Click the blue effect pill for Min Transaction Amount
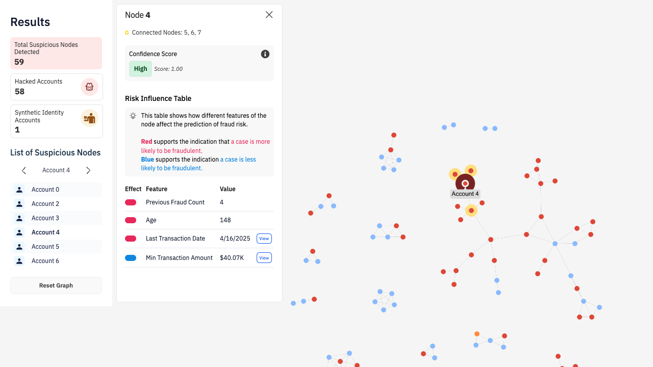The image size is (653, 367). pyautogui.click(x=131, y=258)
